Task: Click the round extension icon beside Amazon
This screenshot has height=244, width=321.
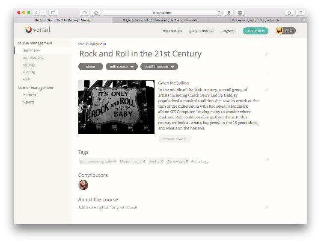Action: click(x=240, y=13)
